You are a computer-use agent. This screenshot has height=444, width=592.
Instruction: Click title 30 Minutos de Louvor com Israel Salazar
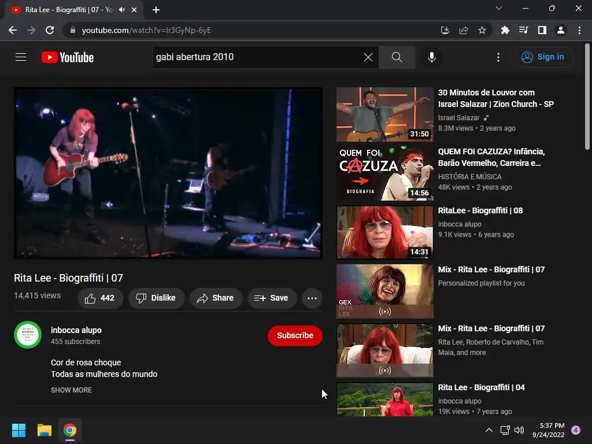pos(495,98)
